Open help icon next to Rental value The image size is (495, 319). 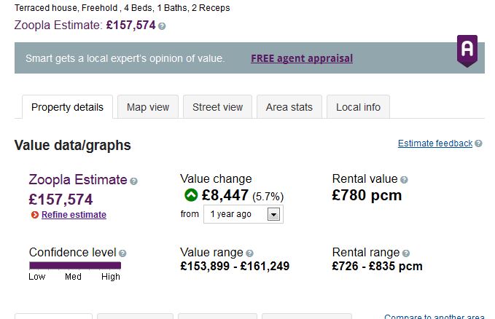point(404,179)
